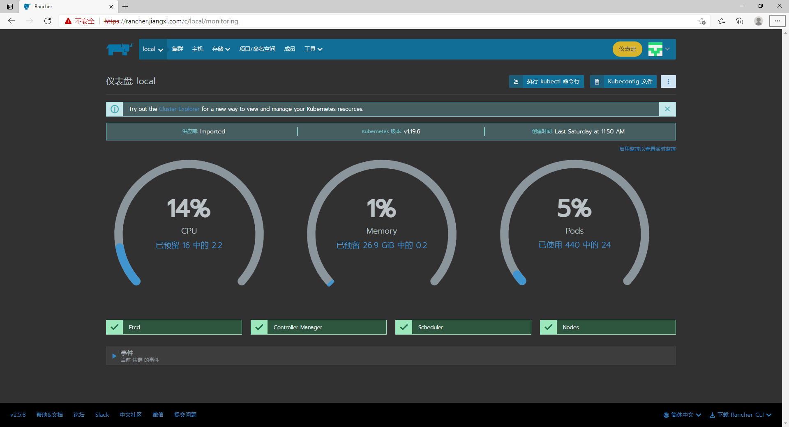Open the browser favorites list icon
This screenshot has width=789, height=427.
722,21
